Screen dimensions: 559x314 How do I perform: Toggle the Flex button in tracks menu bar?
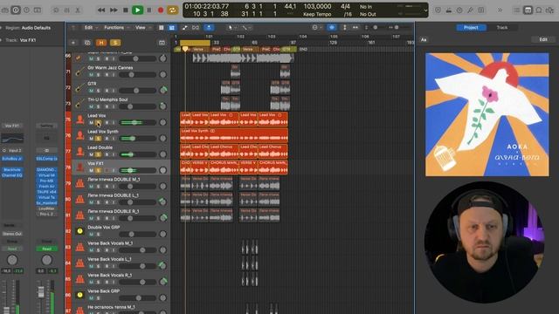coord(196,27)
